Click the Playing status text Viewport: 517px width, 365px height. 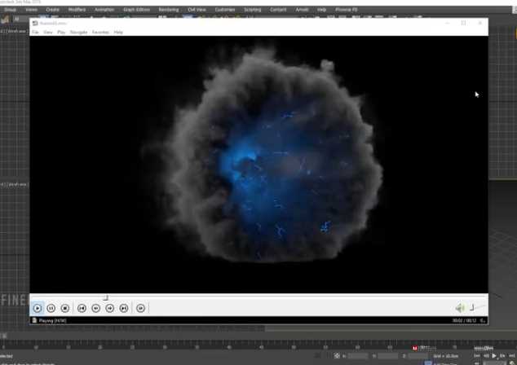53,320
